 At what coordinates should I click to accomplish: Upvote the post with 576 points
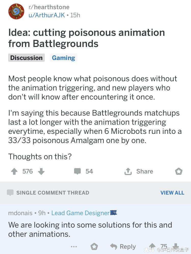tap(14, 171)
